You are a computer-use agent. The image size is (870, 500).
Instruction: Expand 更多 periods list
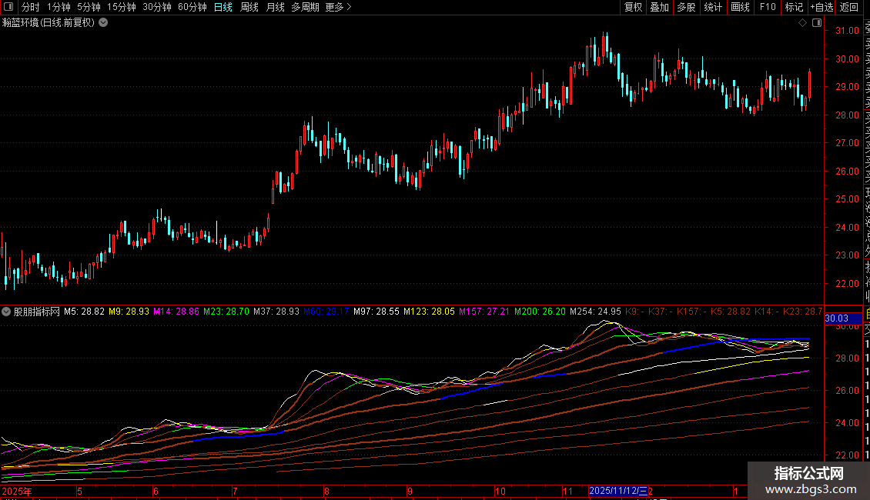tap(338, 7)
